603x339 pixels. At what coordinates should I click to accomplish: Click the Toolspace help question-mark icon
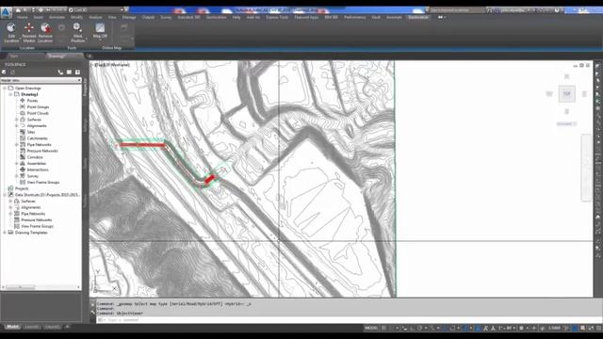coord(77,72)
